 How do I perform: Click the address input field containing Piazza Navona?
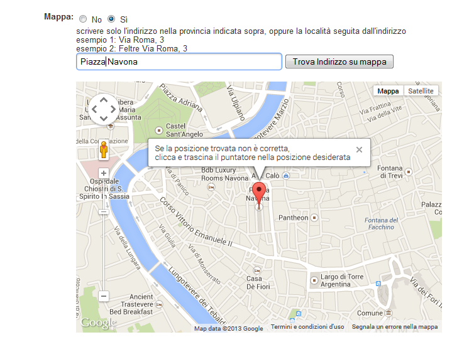(x=179, y=61)
